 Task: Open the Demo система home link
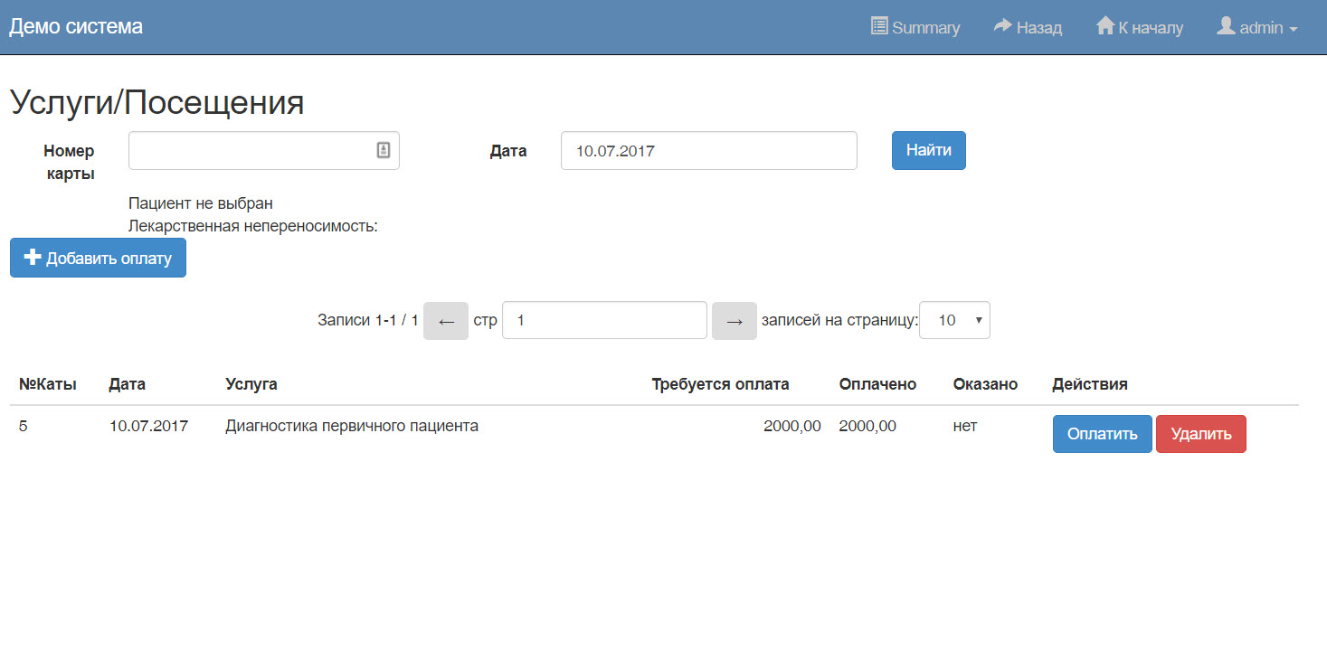pyautogui.click(x=76, y=27)
